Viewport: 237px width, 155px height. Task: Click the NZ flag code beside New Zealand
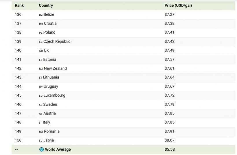click(x=41, y=69)
